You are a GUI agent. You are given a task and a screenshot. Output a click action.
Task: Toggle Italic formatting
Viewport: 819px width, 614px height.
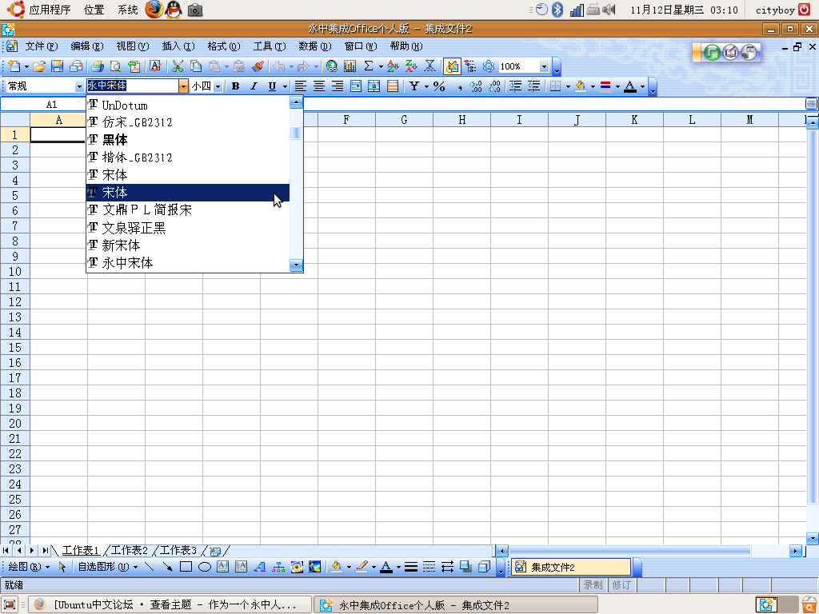[x=254, y=86]
